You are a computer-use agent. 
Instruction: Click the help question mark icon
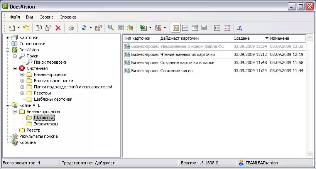[240, 28]
